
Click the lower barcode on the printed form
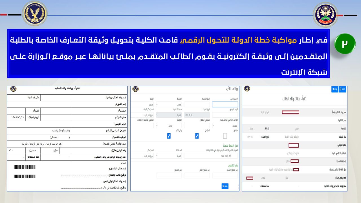[x=25, y=176]
